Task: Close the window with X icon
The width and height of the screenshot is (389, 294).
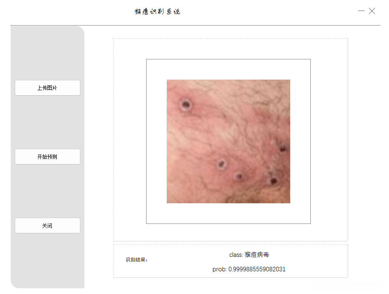Action: (372, 11)
